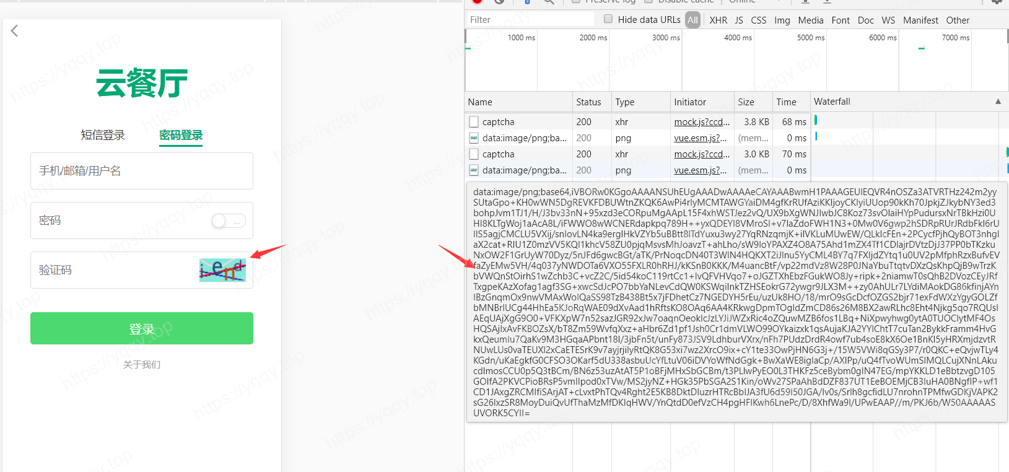Switch to 短信登录 tab
Screen dimensions: 1009x472
coord(103,135)
